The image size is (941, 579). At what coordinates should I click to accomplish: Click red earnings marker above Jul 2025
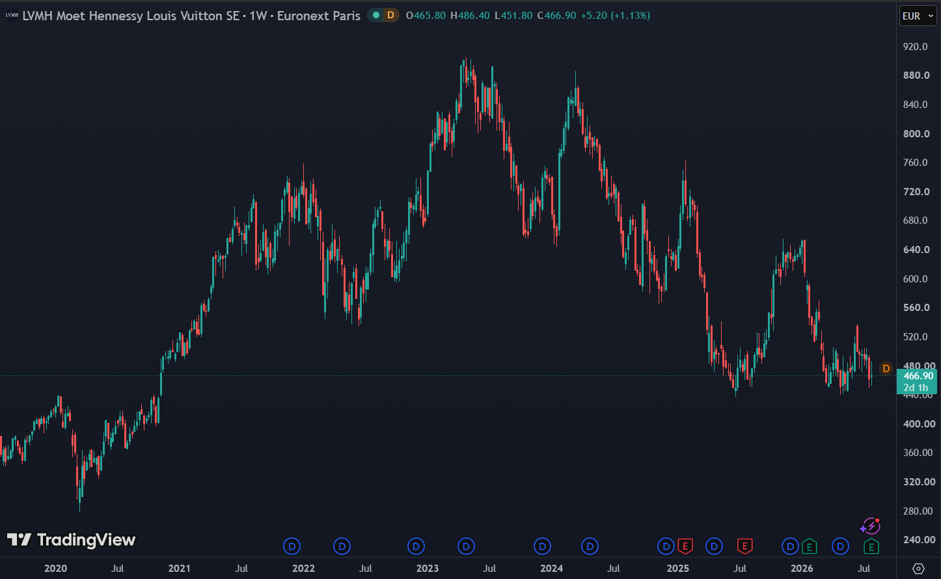[x=744, y=546]
